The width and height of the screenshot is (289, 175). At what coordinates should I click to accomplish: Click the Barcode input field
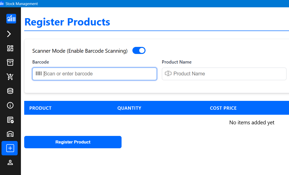tap(98, 74)
